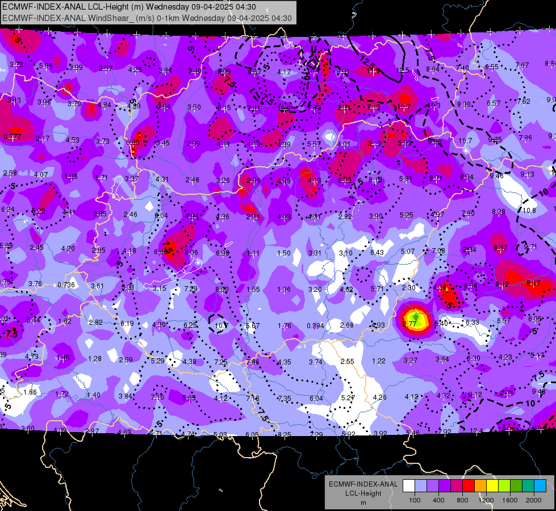Click the grid value 8.42

(x=501, y=284)
